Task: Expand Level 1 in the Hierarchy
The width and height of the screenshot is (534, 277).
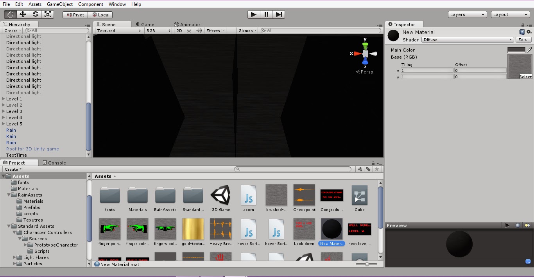Action: 4,99
